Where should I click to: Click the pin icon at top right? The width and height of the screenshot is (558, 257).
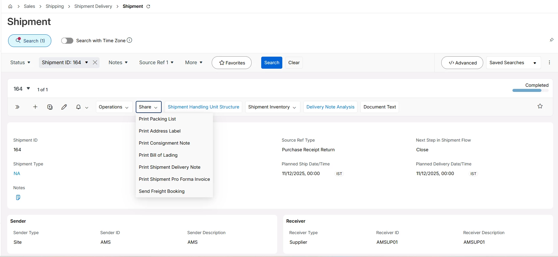click(551, 40)
